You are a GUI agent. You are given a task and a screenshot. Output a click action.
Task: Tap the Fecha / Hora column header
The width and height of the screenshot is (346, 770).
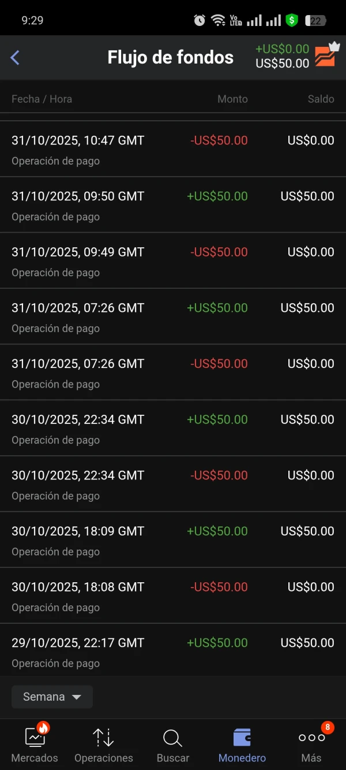click(42, 99)
